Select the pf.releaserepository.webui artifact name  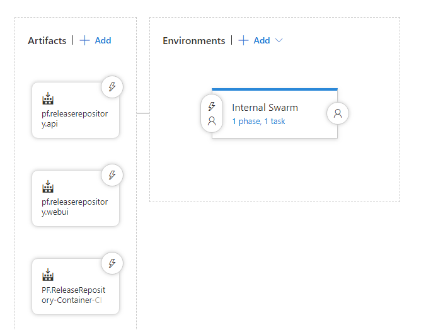[x=70, y=206]
